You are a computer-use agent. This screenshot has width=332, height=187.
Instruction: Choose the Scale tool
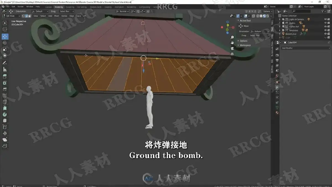pos(5,49)
